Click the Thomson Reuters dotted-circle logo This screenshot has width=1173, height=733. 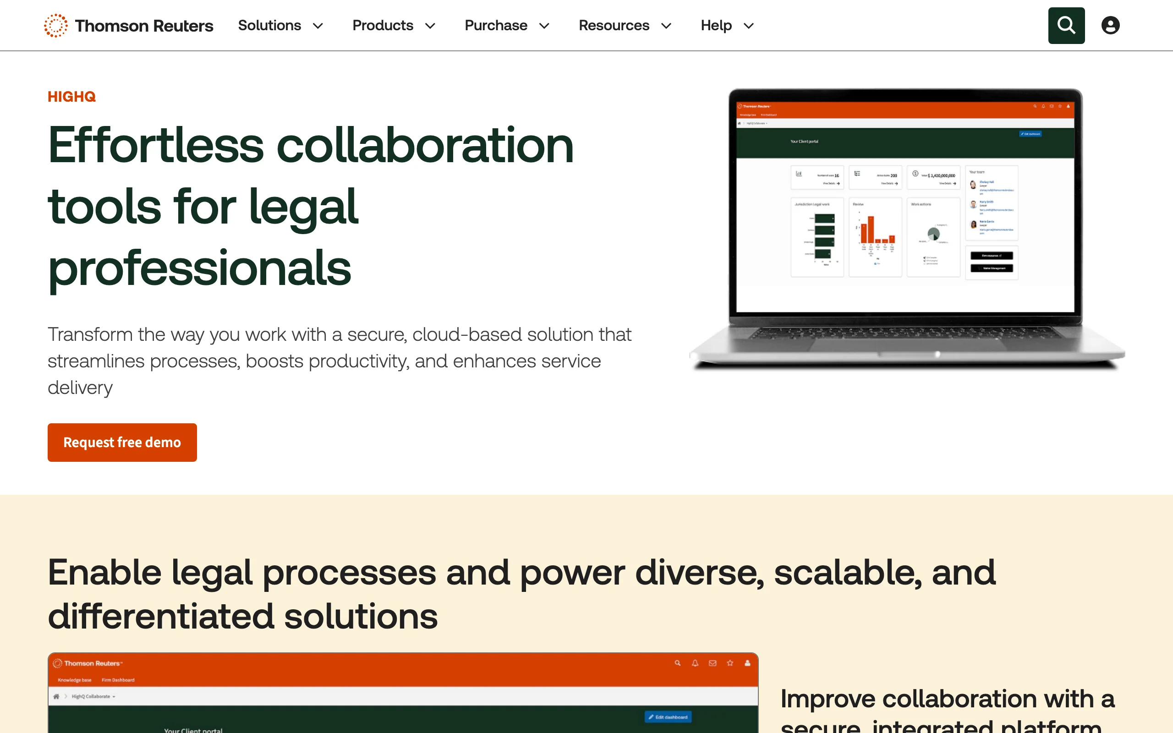coord(56,25)
